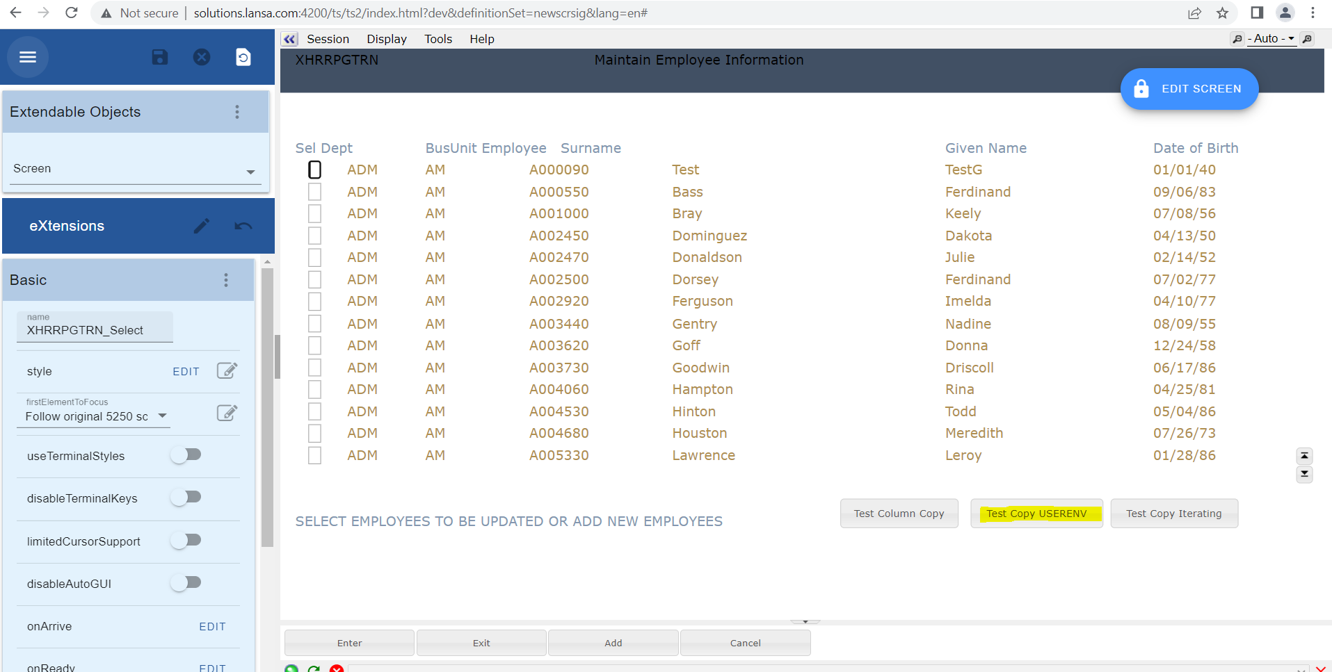Viewport: 1332px width, 672px height.
Task: Click the scroll-to-top icon beside the employee list
Action: point(1305,455)
